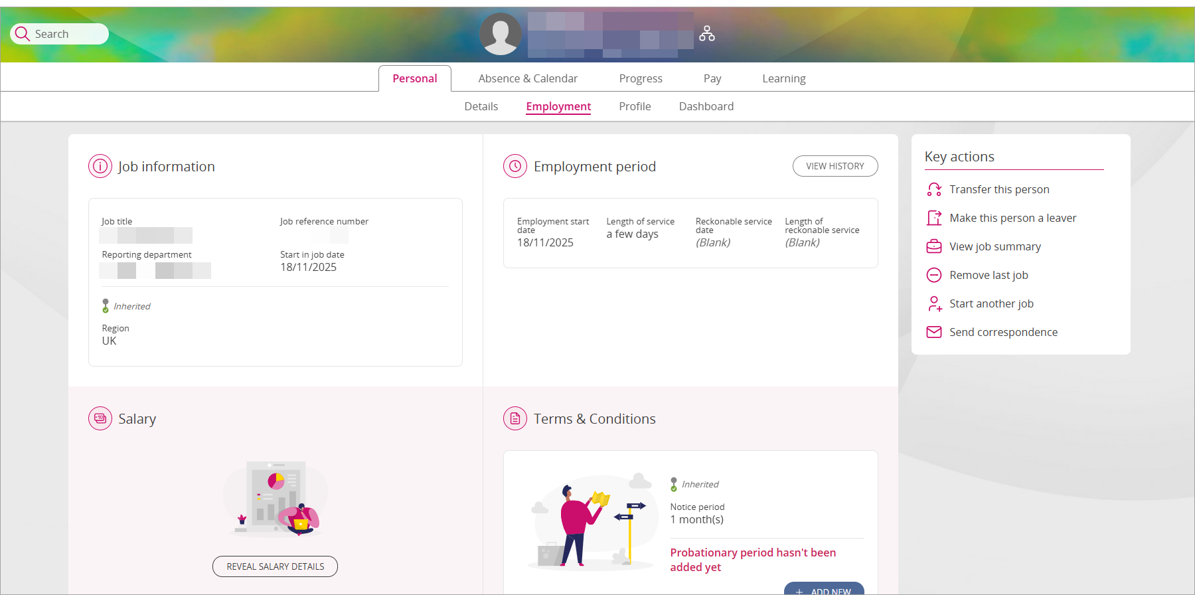
Task: Click the organisation chart icon beside the name
Action: (707, 33)
